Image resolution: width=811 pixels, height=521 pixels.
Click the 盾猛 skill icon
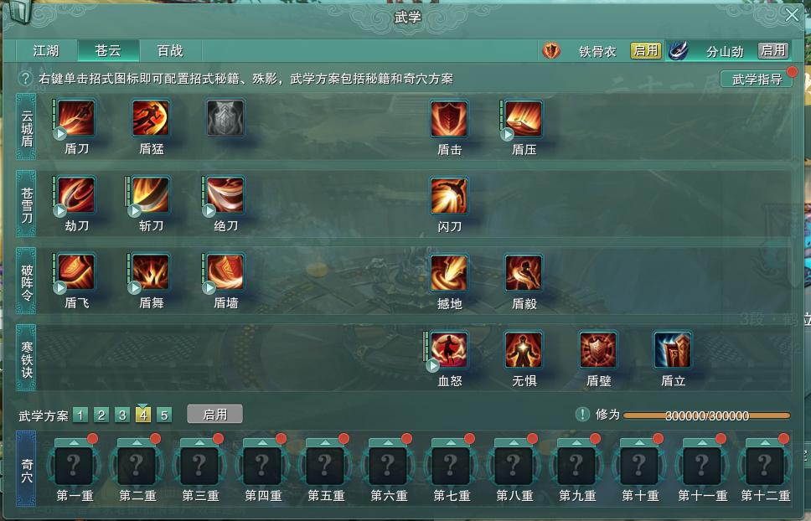click(x=151, y=118)
